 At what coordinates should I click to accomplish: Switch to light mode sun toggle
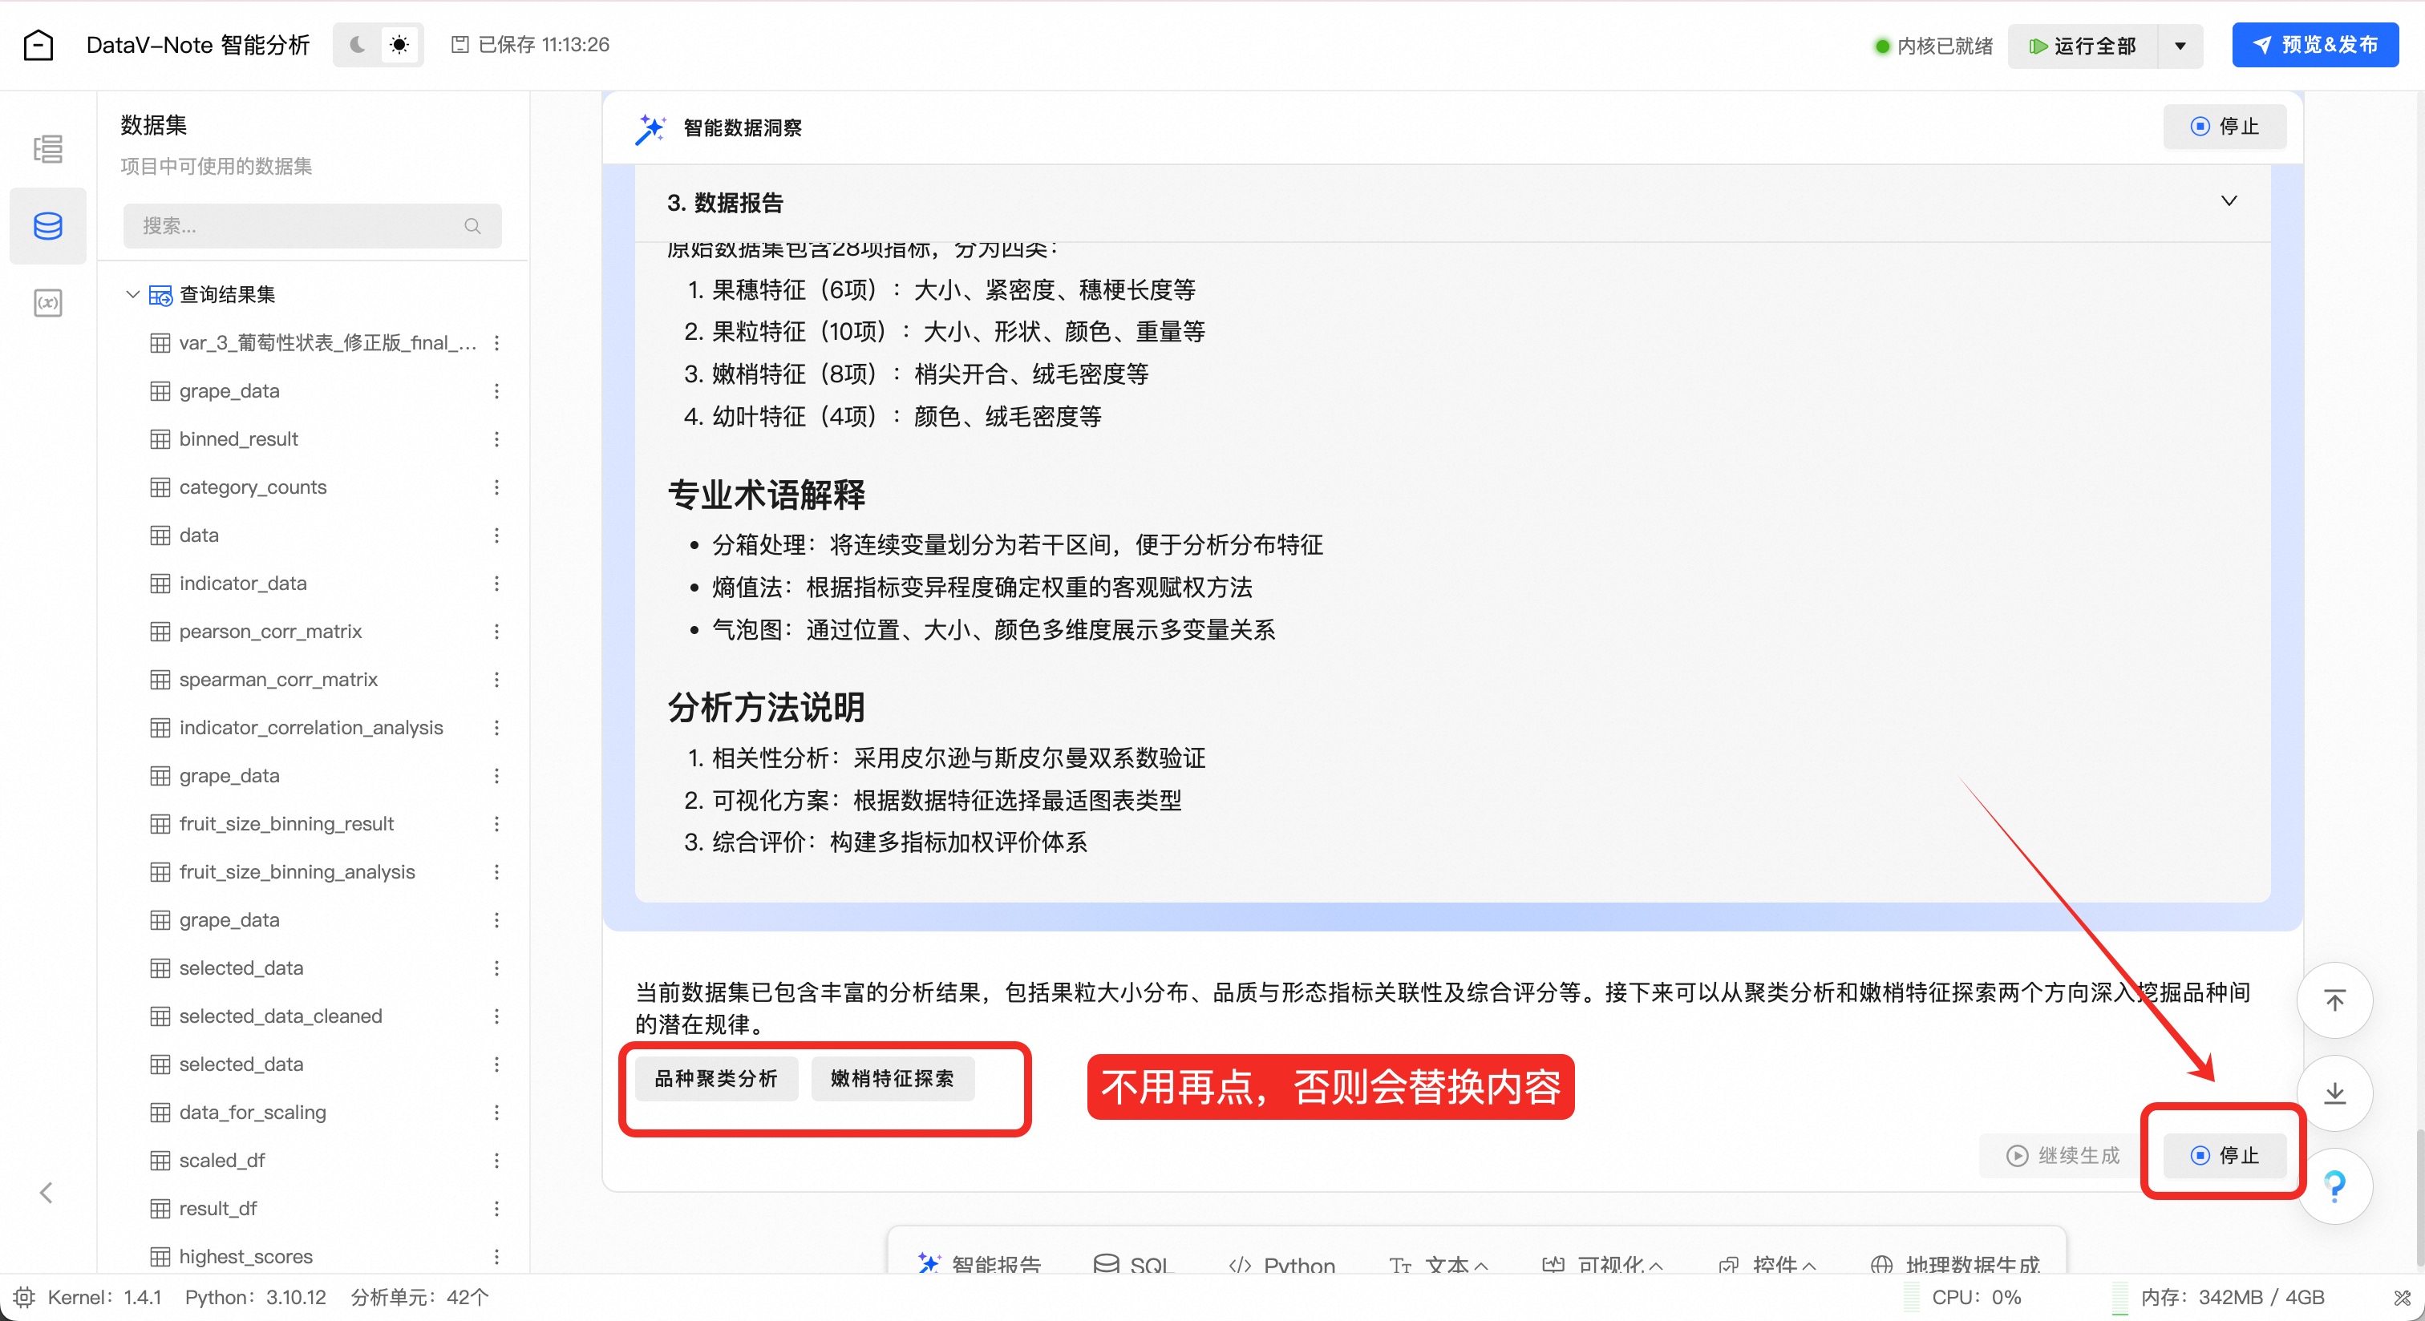tap(399, 44)
